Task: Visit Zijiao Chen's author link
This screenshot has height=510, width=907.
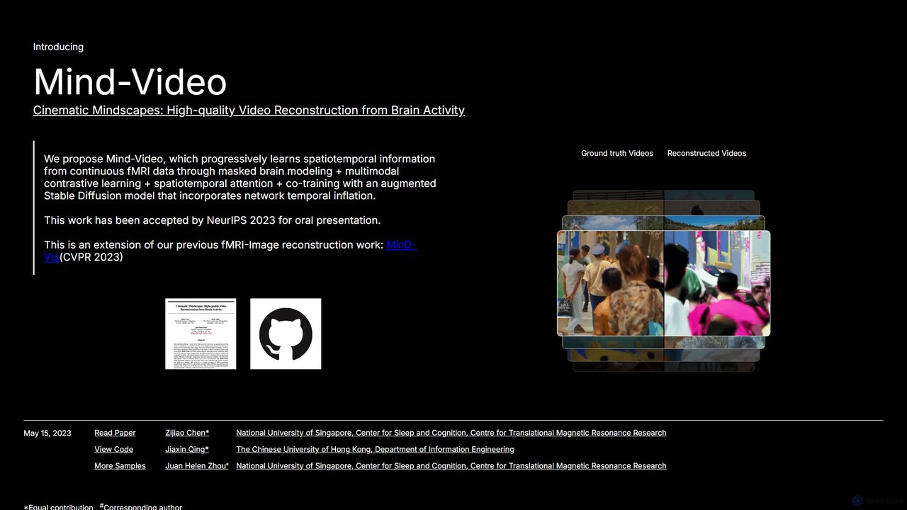Action: (x=187, y=433)
